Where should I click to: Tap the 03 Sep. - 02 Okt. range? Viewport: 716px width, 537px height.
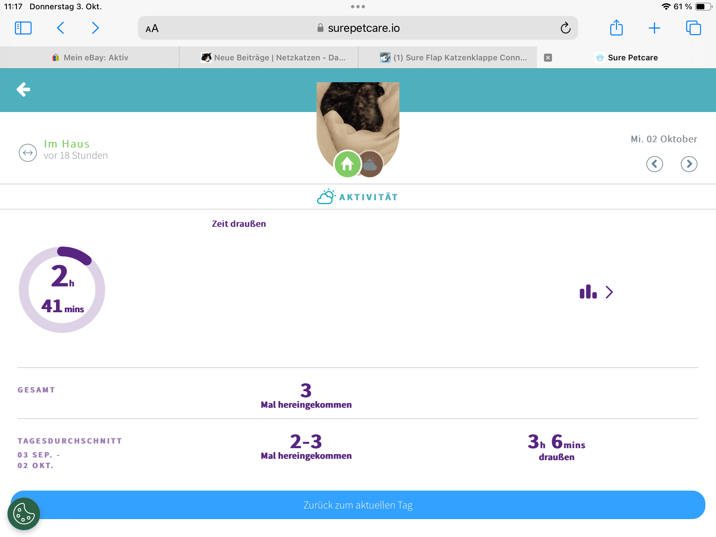coord(39,460)
